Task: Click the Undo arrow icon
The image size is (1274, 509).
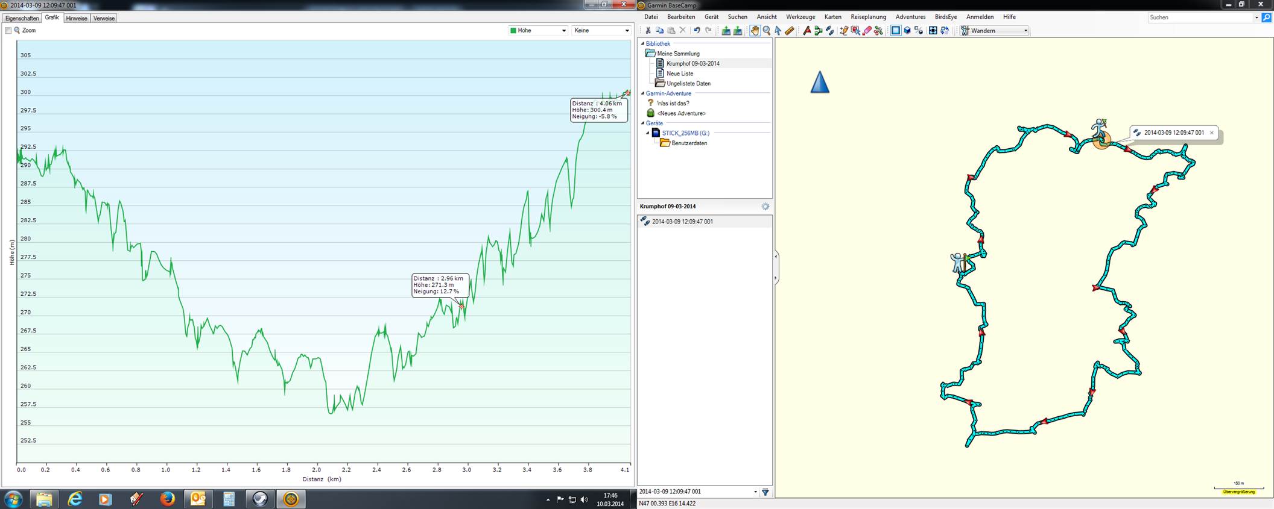Action: [697, 31]
